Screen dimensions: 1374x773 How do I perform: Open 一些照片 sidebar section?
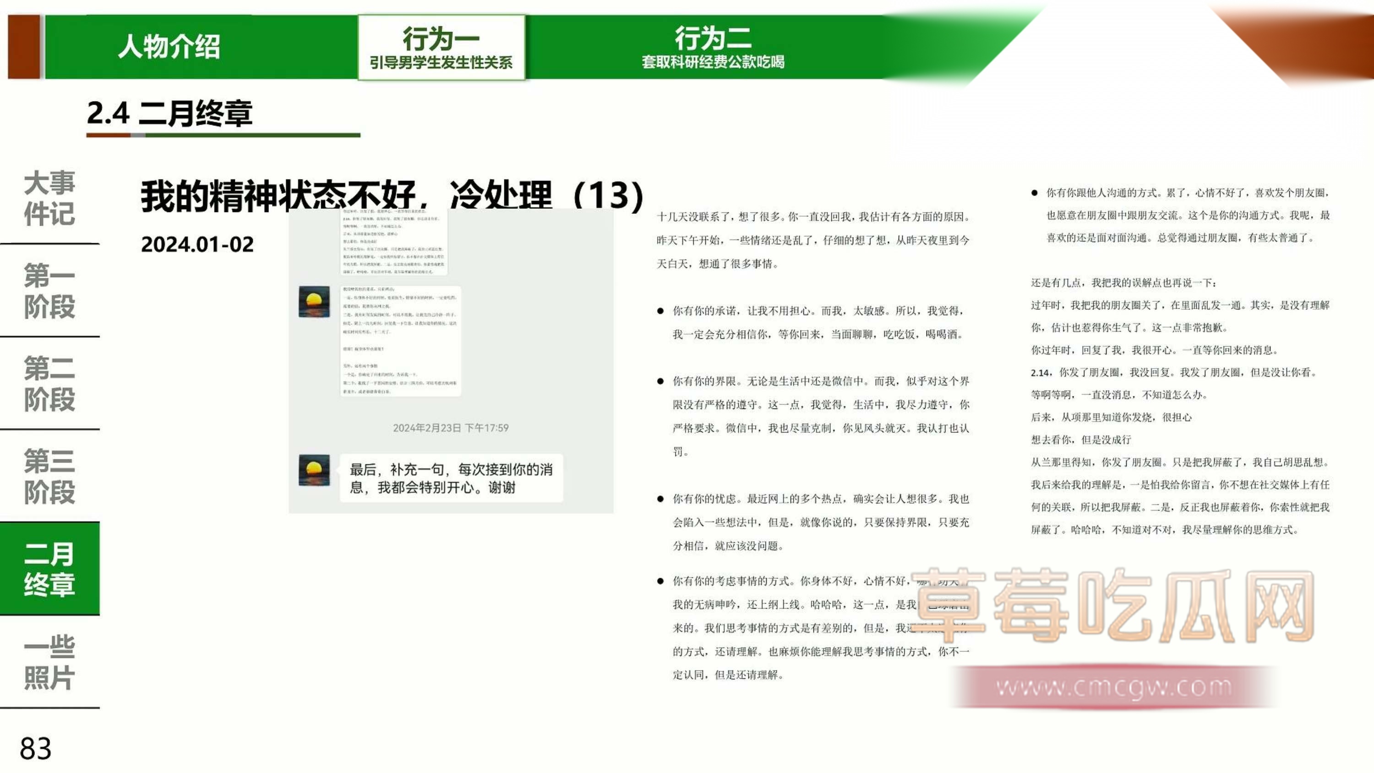49,662
